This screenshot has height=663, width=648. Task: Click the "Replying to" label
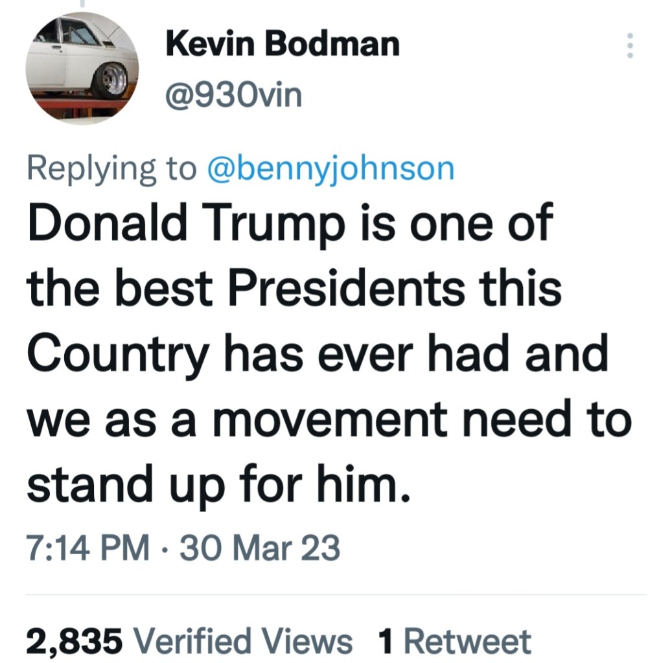tap(111, 168)
